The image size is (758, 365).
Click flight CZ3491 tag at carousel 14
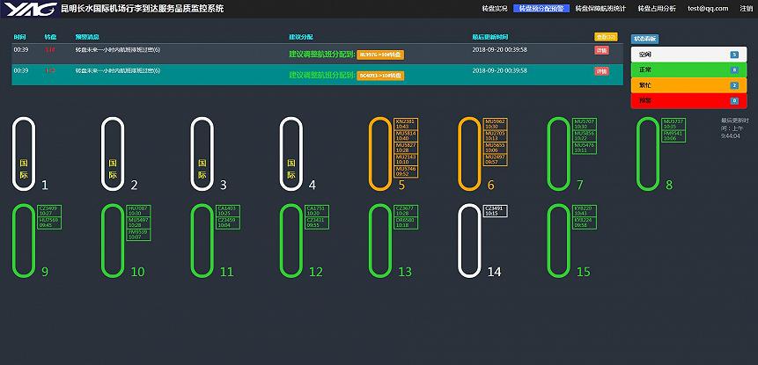[495, 211]
